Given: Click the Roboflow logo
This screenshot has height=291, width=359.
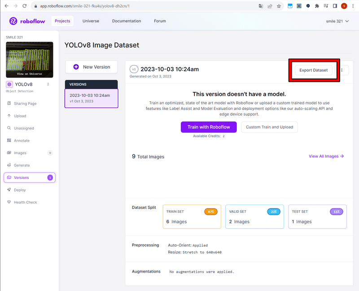Looking at the screenshot, I should 27,21.
